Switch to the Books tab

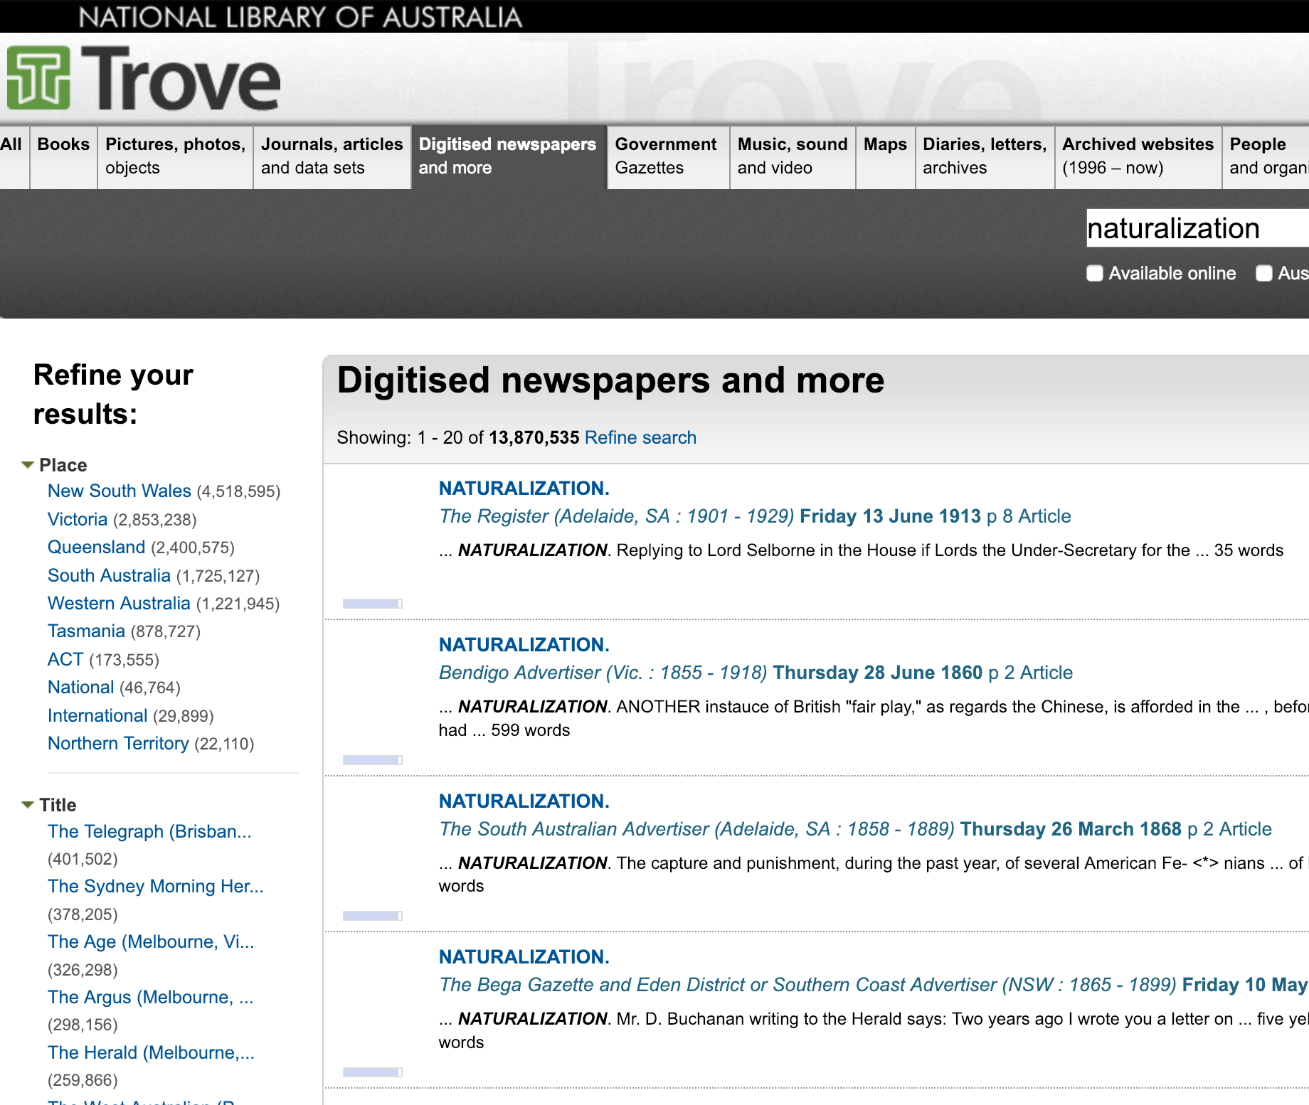pos(63,156)
